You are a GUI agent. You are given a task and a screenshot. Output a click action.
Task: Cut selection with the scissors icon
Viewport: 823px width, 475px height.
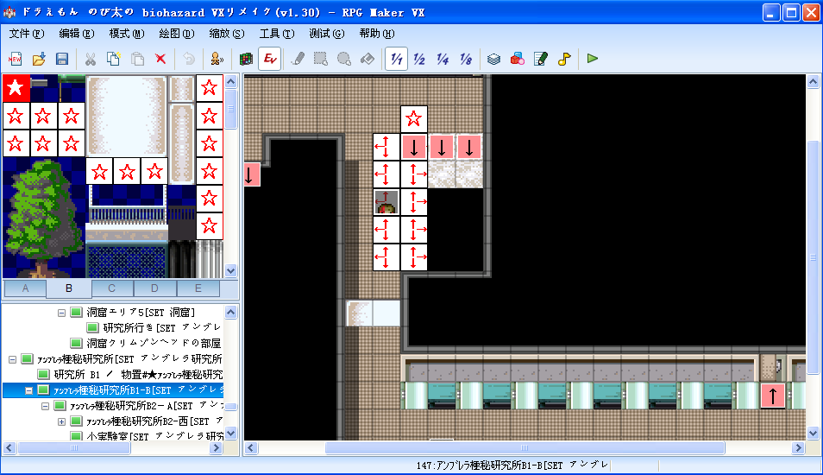point(91,59)
